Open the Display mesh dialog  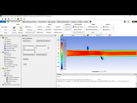(5, 27)
